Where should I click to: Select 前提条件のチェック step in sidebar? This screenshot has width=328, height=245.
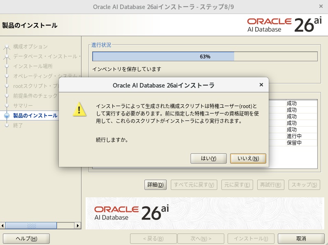[x=36, y=96]
